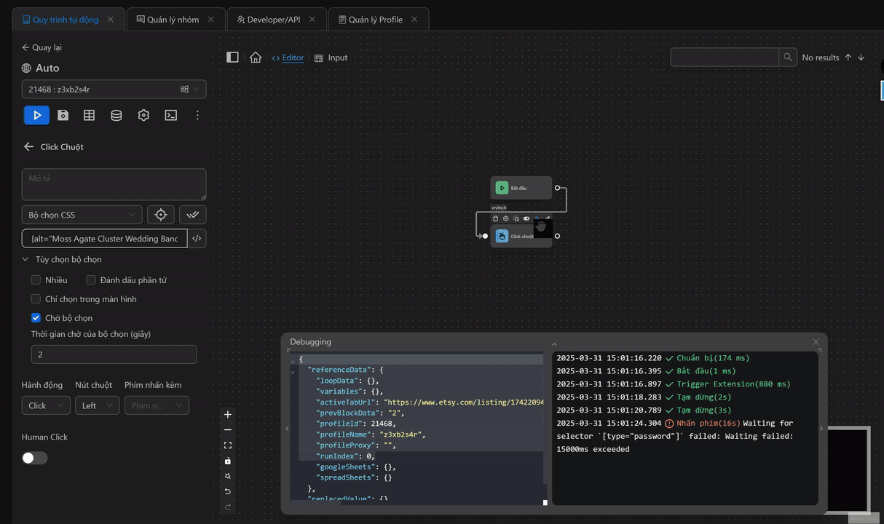This screenshot has height=524, width=884.
Task: Click the save icon in the left toolbar
Action: 63,115
